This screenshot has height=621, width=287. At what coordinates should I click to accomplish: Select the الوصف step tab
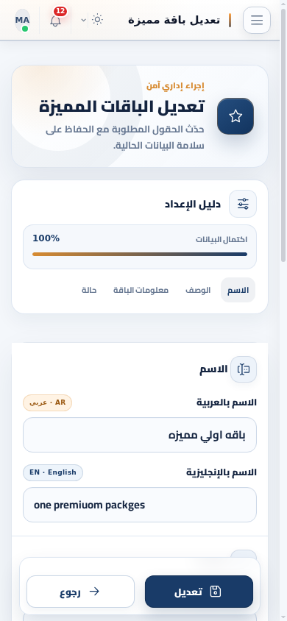[198, 291]
